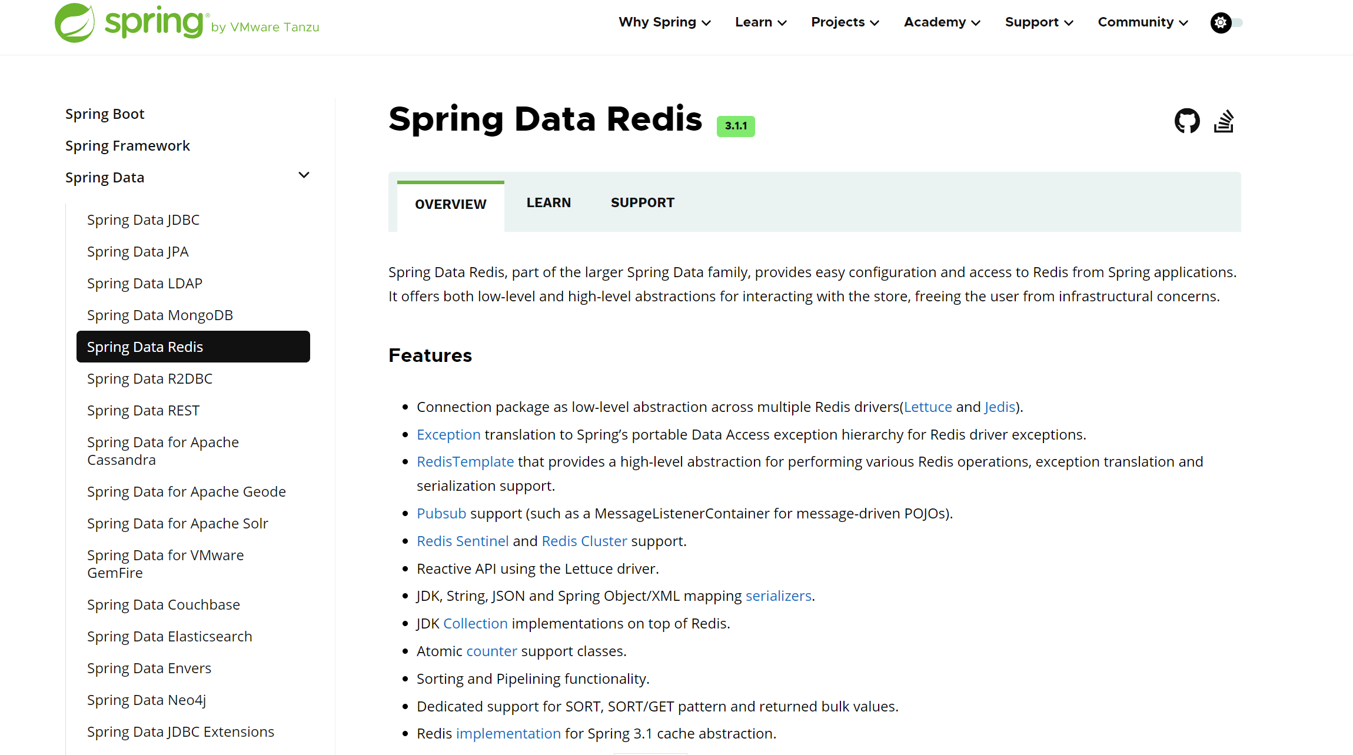Expand the Projects navigation menu
This screenshot has height=755, width=1353.
click(x=845, y=22)
